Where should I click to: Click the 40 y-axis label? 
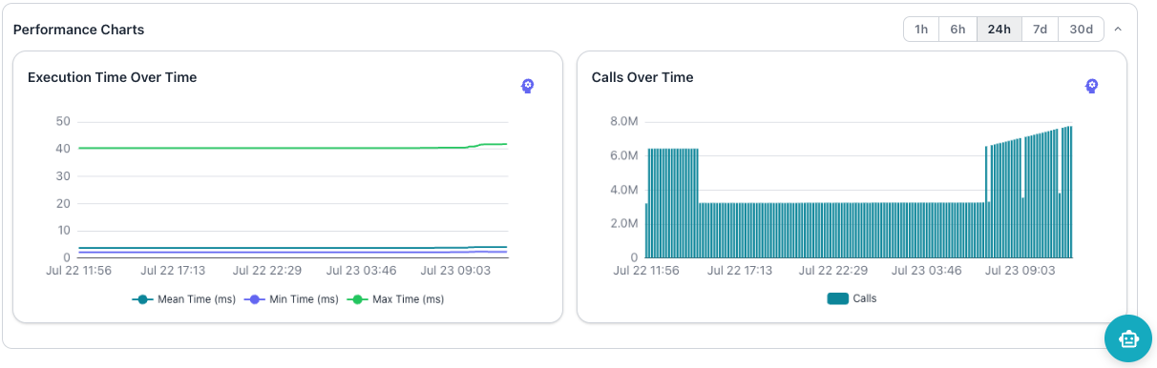[64, 149]
